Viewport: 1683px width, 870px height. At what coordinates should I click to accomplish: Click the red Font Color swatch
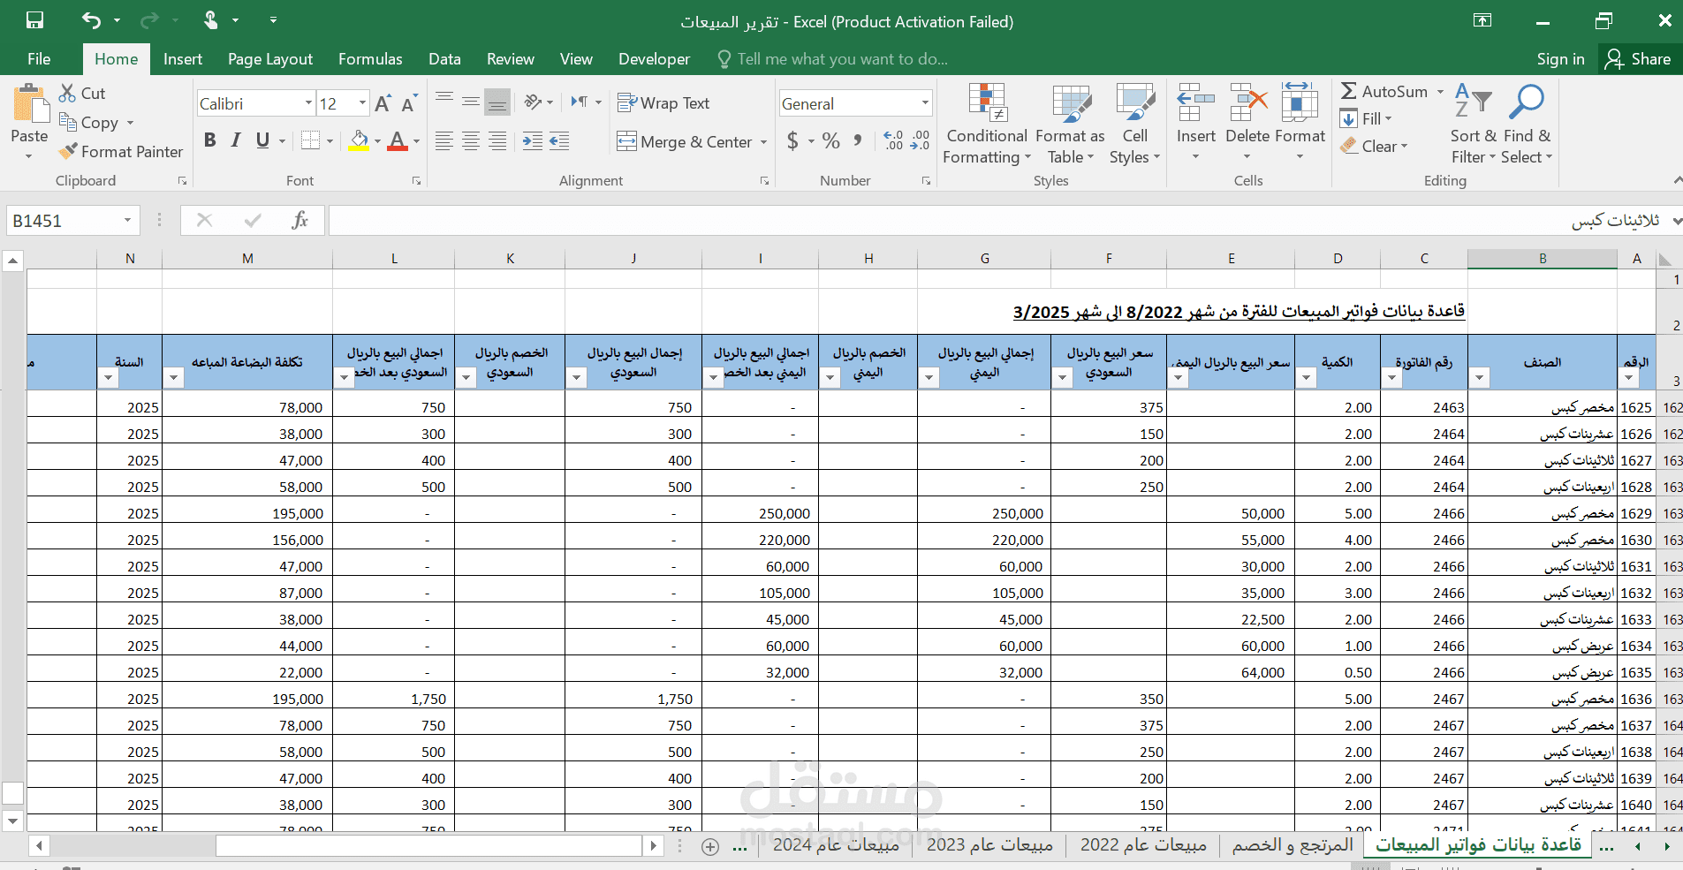click(398, 141)
